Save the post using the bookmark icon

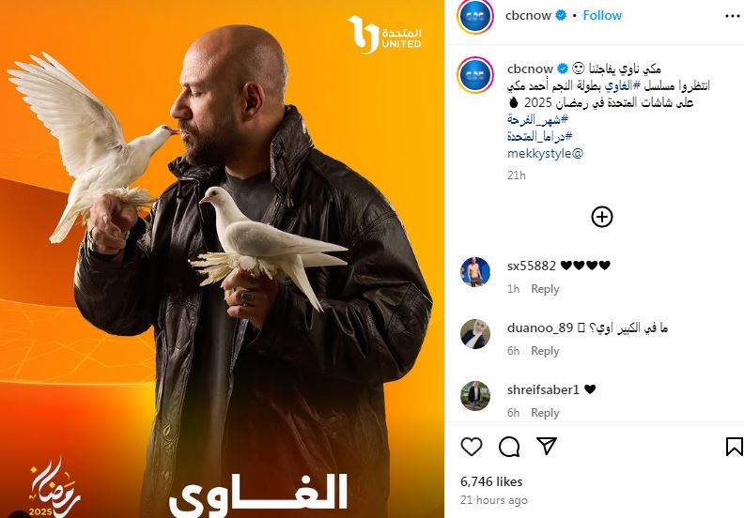tap(734, 447)
